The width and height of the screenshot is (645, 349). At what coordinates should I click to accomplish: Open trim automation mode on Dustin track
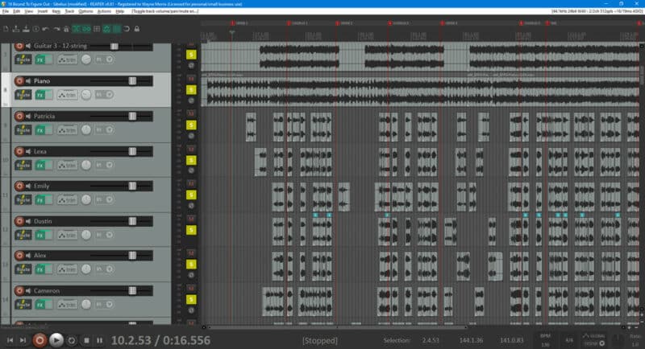[x=67, y=235]
